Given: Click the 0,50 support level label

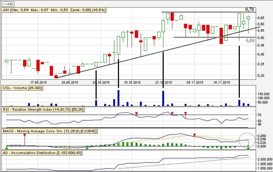Looking at the screenshot, I should [250, 41].
